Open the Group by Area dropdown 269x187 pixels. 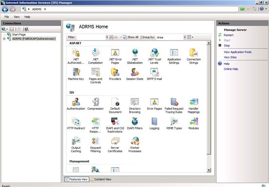pyautogui.click(x=185, y=37)
